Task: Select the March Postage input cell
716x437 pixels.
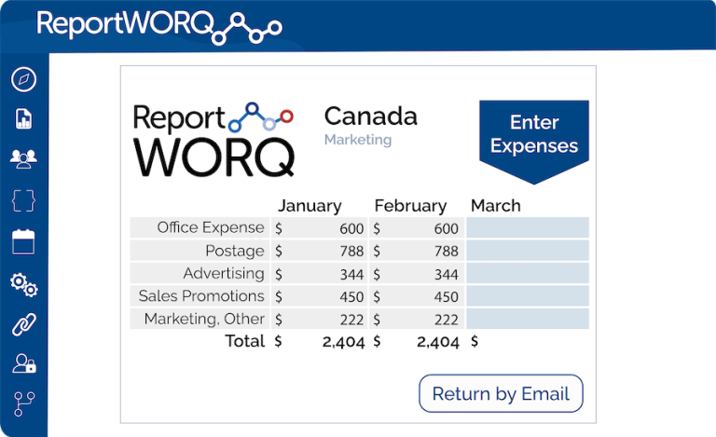Action: click(x=528, y=251)
